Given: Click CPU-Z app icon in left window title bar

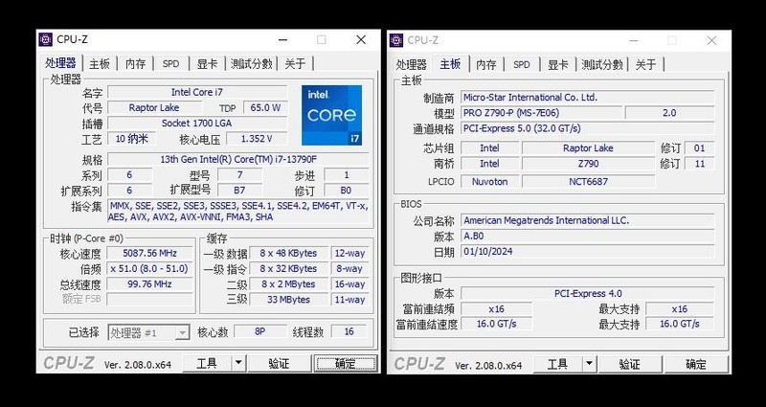Looking at the screenshot, I should pyautogui.click(x=45, y=39).
